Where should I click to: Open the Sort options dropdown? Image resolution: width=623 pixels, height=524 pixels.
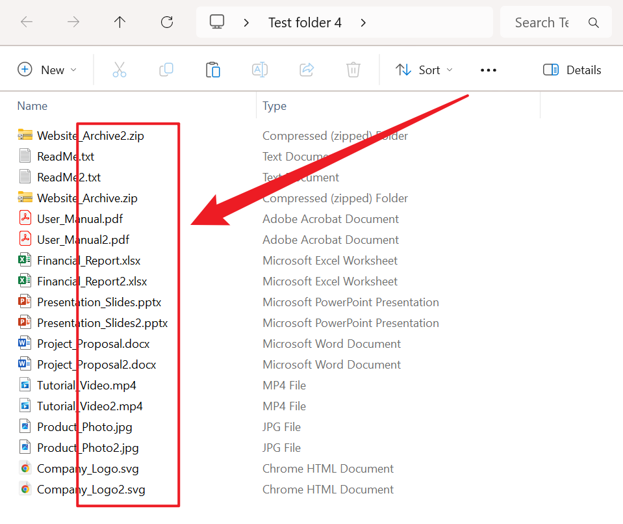click(424, 70)
